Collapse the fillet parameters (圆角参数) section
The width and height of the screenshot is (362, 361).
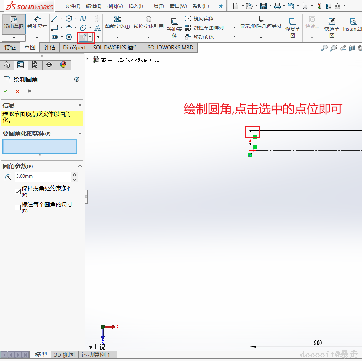pos(80,166)
